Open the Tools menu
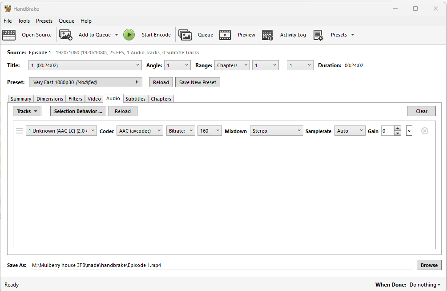 pyautogui.click(x=24, y=21)
